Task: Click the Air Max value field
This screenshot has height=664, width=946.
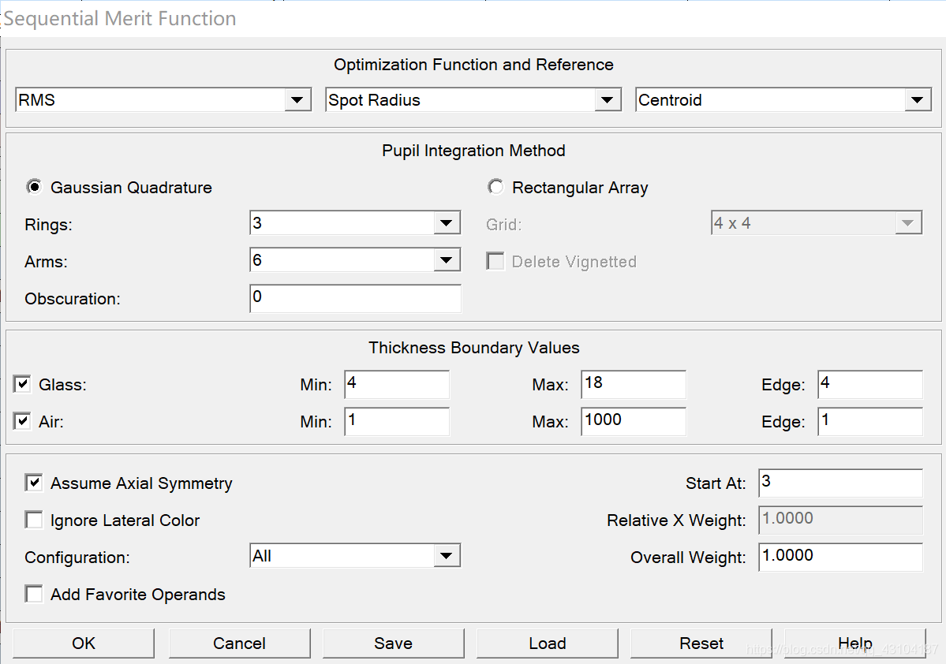Action: tap(634, 421)
